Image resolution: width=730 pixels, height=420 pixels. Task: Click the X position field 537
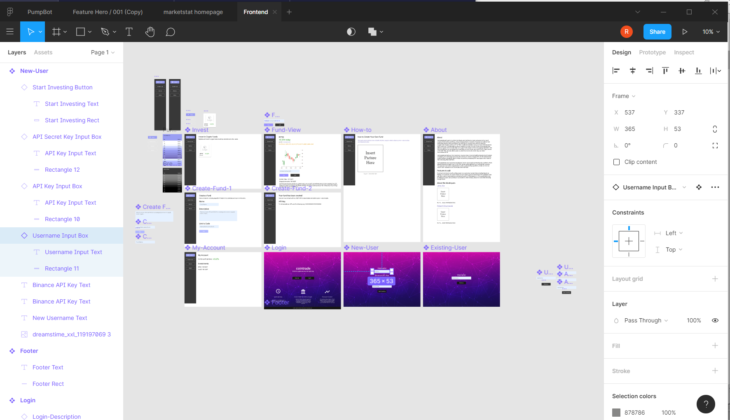pos(629,112)
